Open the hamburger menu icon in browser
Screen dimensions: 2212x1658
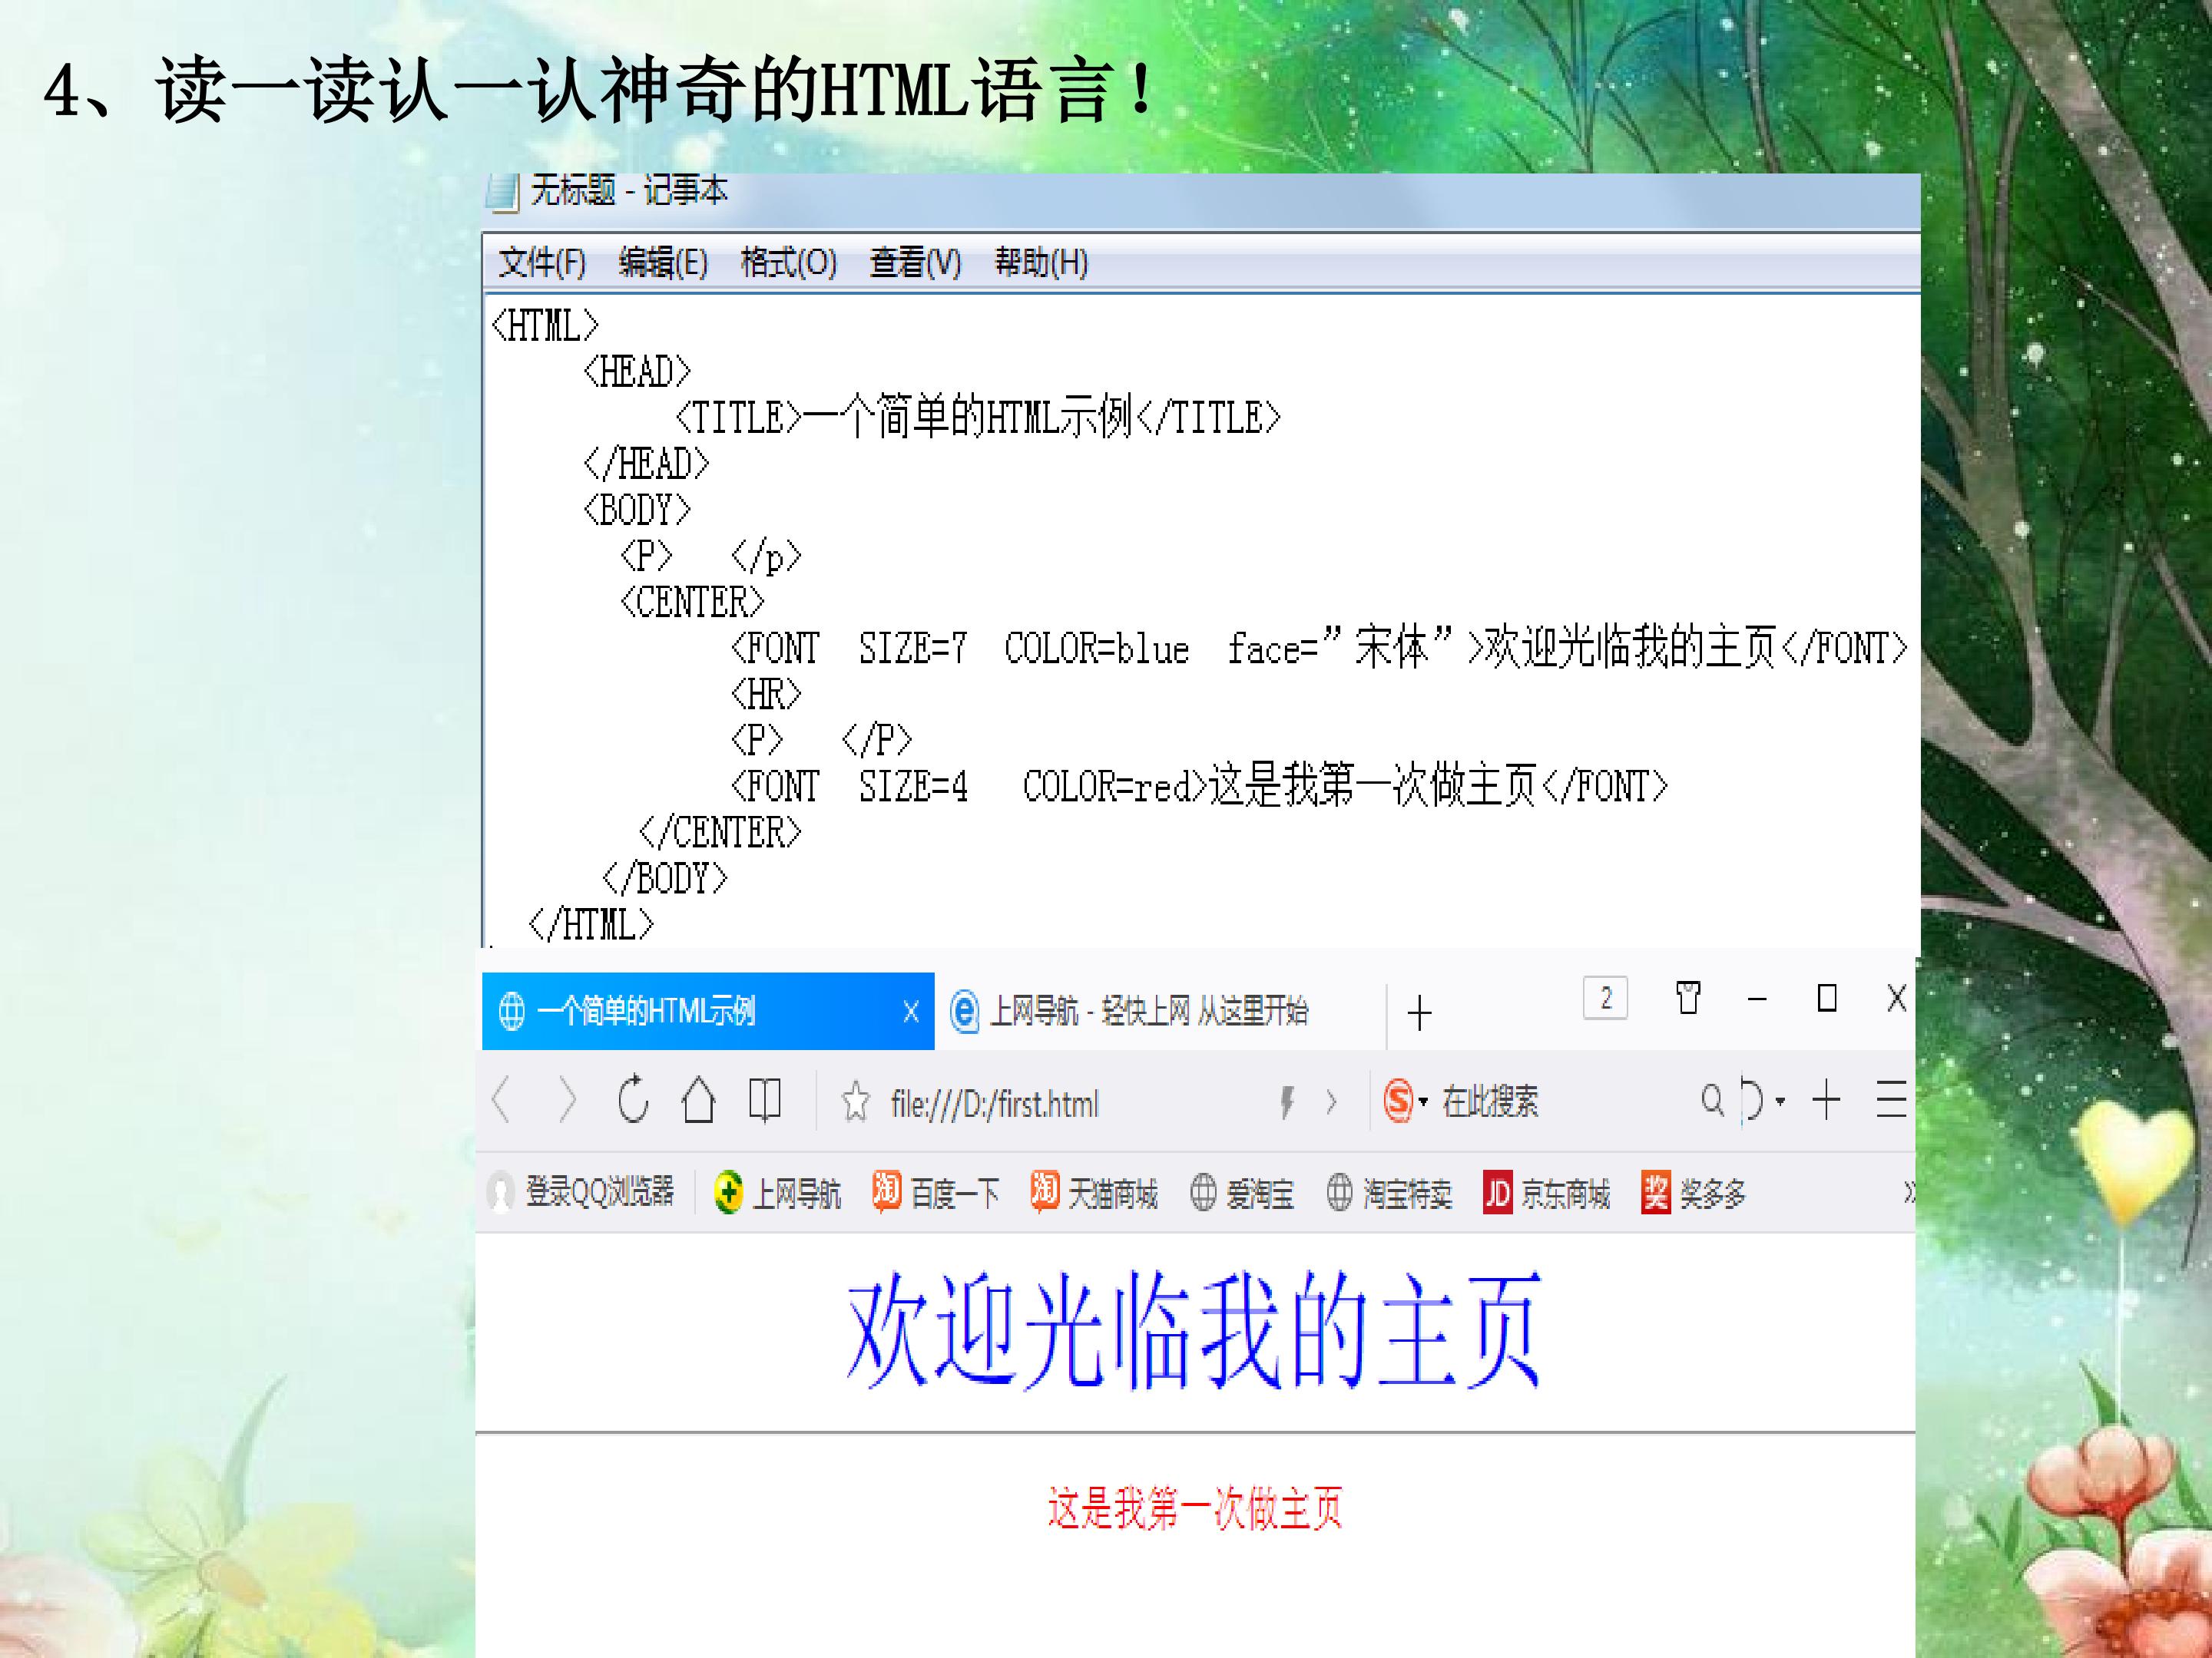pyautogui.click(x=1890, y=1099)
